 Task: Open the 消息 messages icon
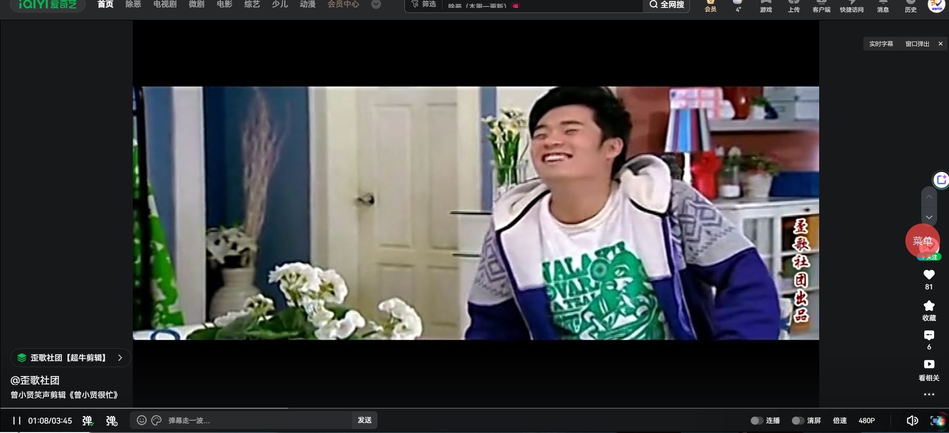[x=883, y=5]
